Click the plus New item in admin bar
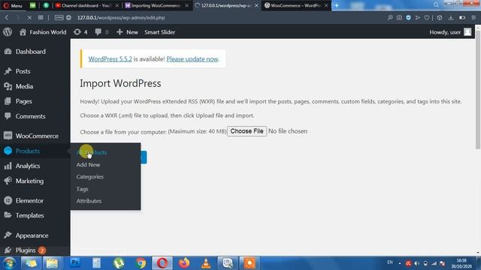481x270 pixels. (127, 31)
